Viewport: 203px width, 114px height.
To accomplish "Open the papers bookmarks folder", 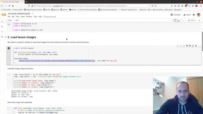I will [178, 10].
